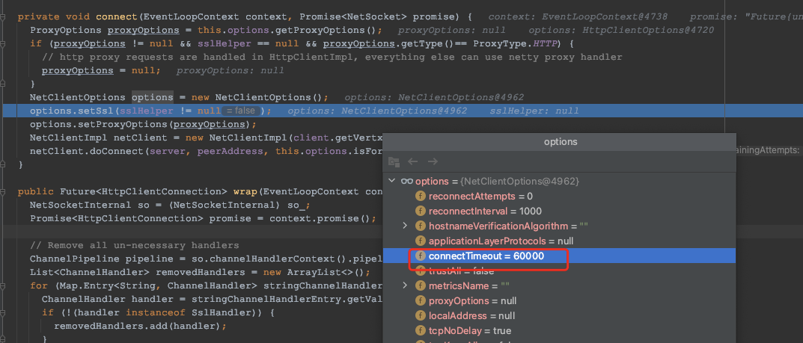803x343 pixels.
Task: Click the '// http proxy requests' comment line
Action: (332, 58)
